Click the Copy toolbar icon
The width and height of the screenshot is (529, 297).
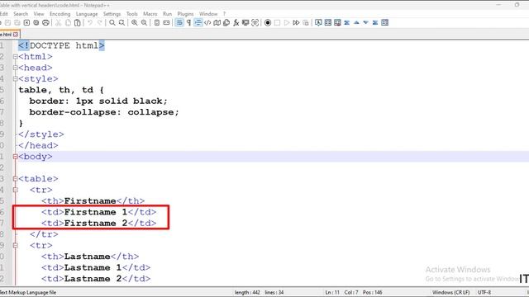pos(68,22)
